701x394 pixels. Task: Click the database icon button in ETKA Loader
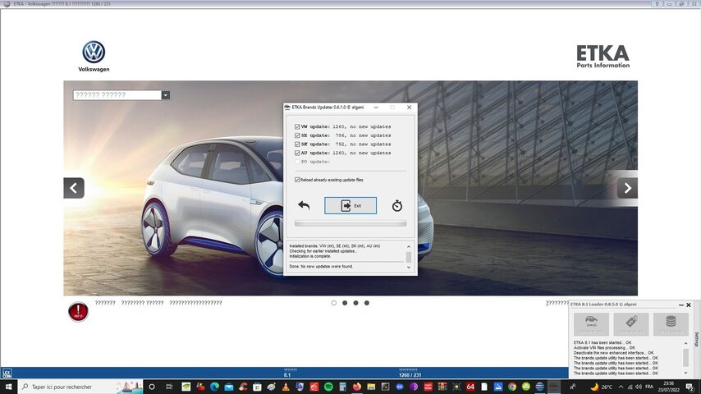pyautogui.click(x=671, y=324)
